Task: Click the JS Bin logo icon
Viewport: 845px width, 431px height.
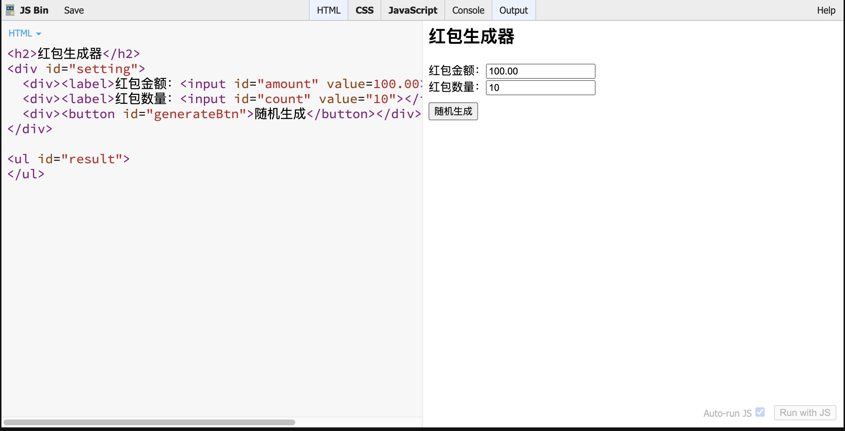Action: coord(10,10)
